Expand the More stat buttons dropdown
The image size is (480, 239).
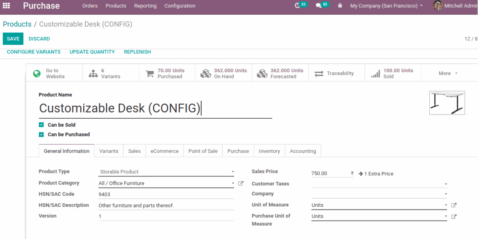tap(448, 73)
